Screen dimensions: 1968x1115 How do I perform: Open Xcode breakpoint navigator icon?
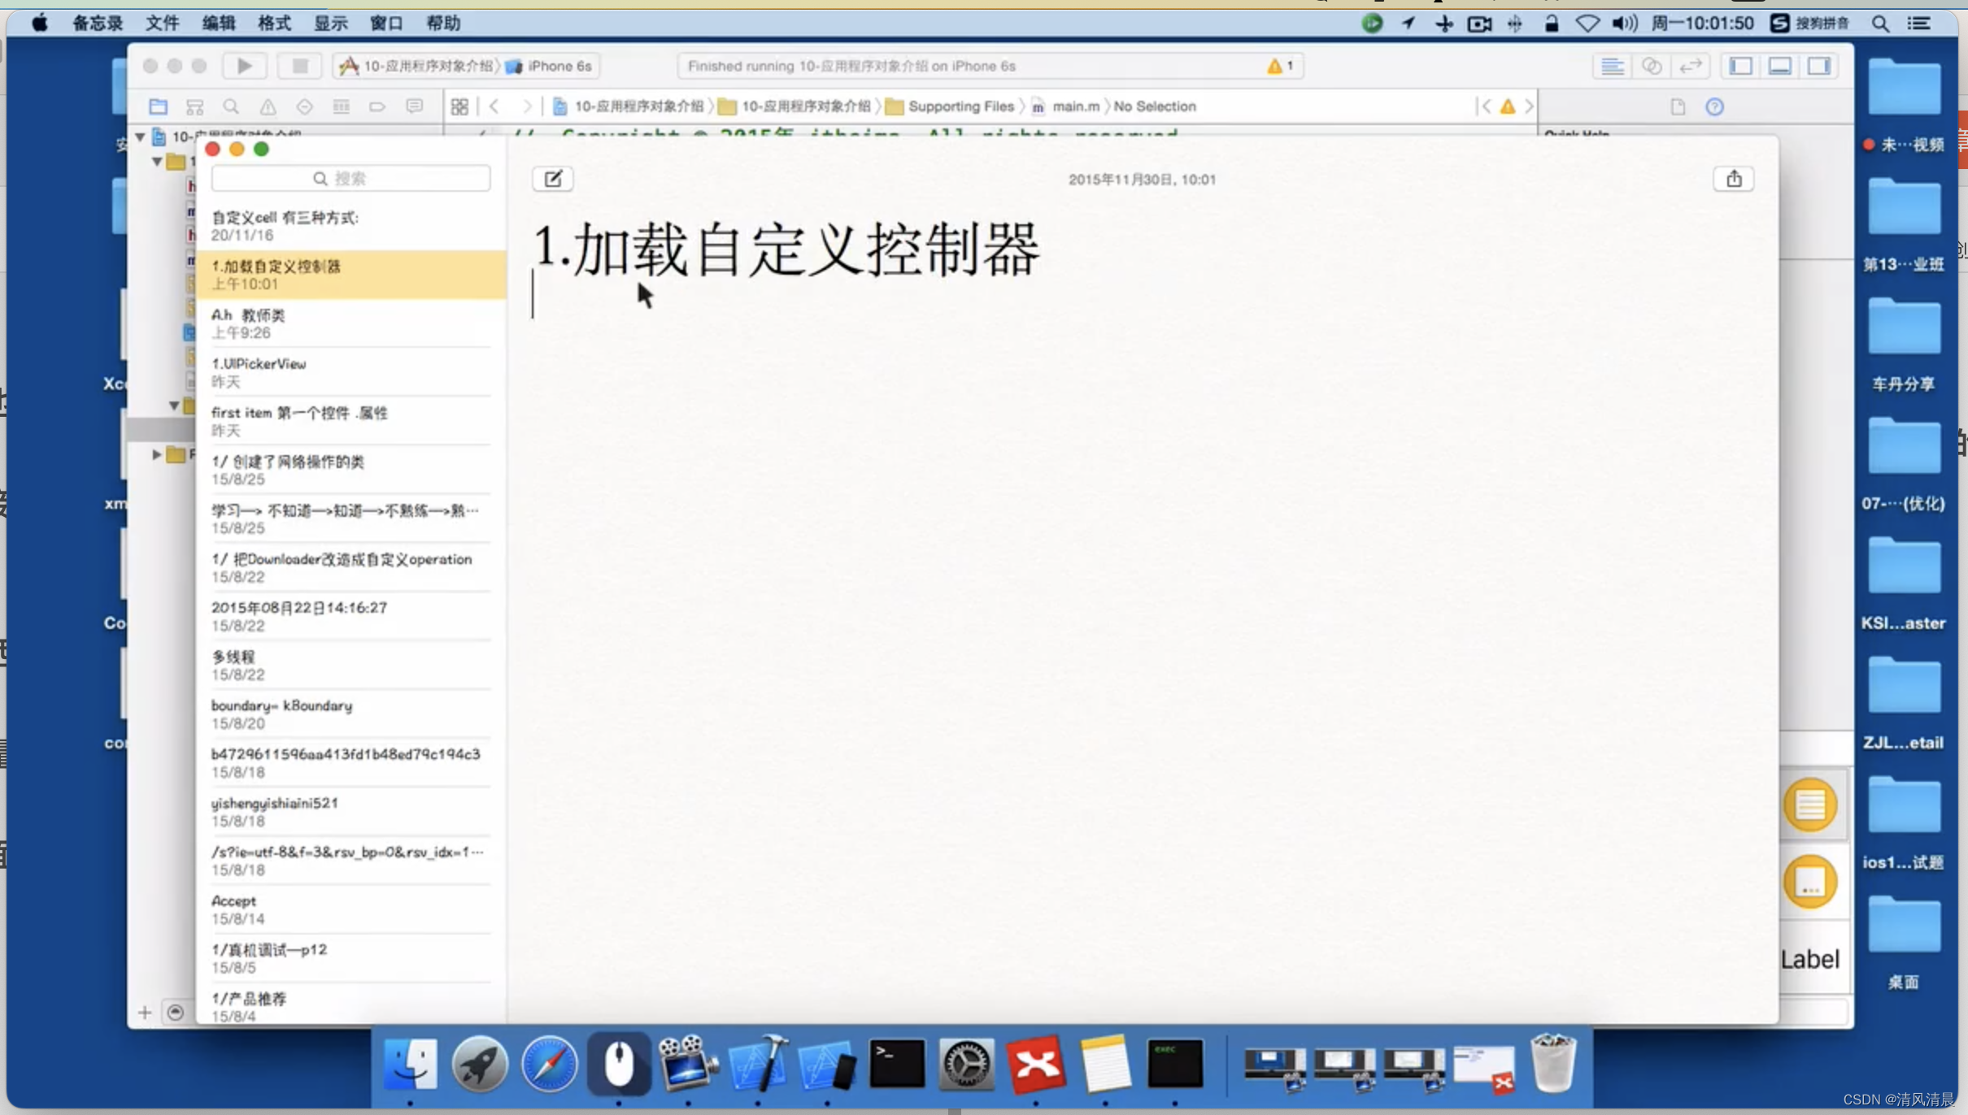click(377, 106)
